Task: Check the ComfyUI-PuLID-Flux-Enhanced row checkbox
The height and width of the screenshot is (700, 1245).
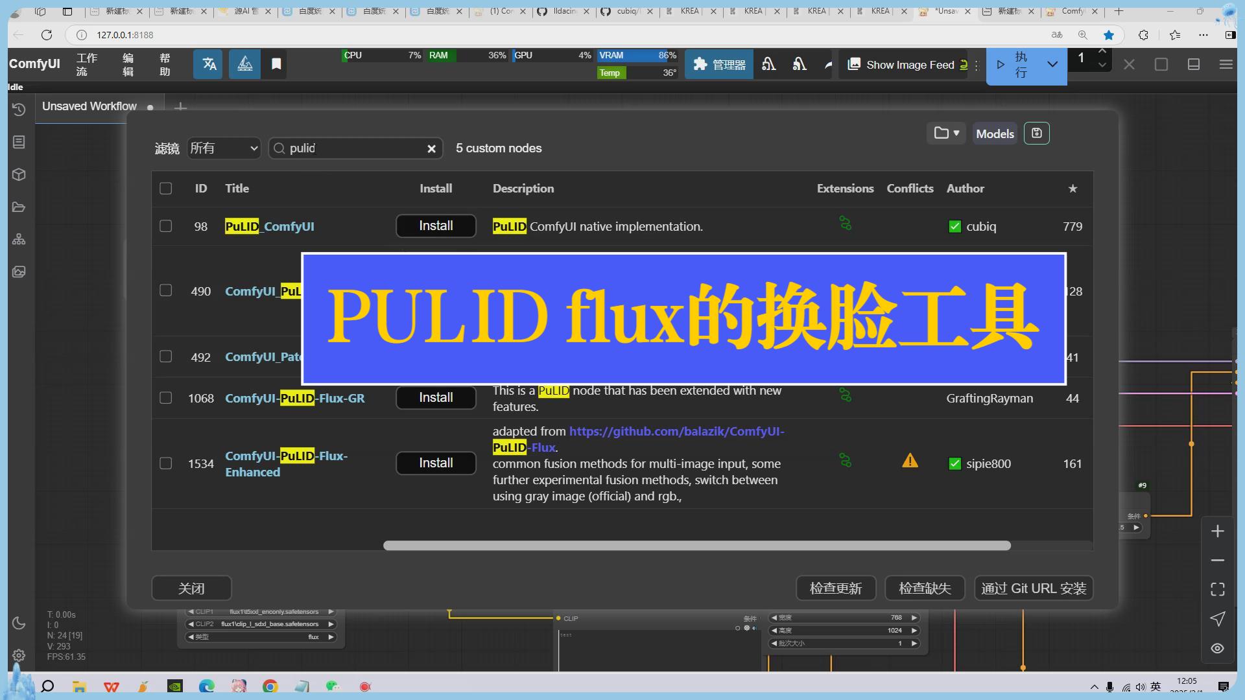Action: click(x=166, y=463)
